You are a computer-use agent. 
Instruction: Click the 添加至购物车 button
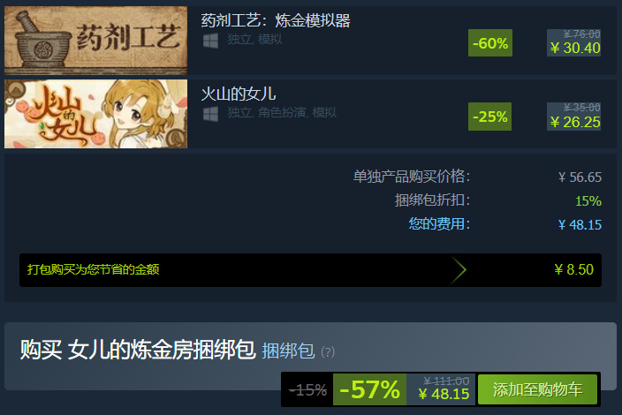coord(537,389)
